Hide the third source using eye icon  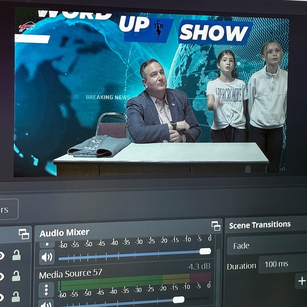(2, 297)
